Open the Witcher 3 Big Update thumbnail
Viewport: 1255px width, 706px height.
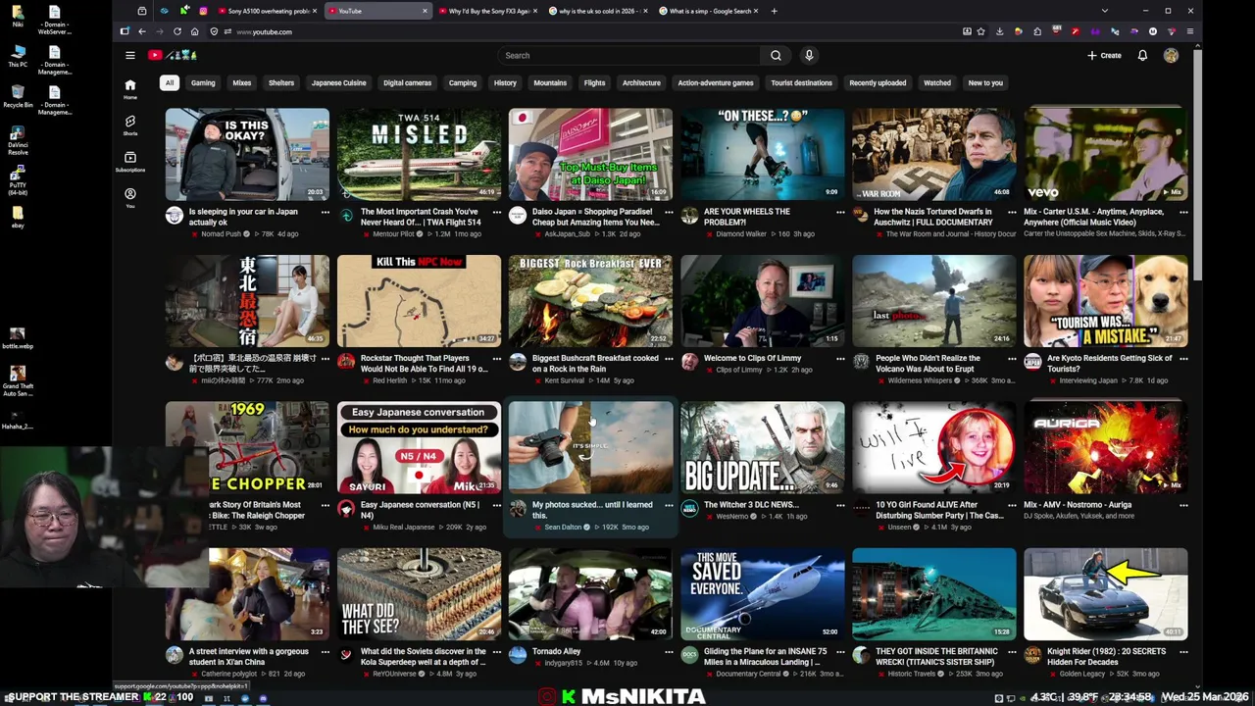762,447
